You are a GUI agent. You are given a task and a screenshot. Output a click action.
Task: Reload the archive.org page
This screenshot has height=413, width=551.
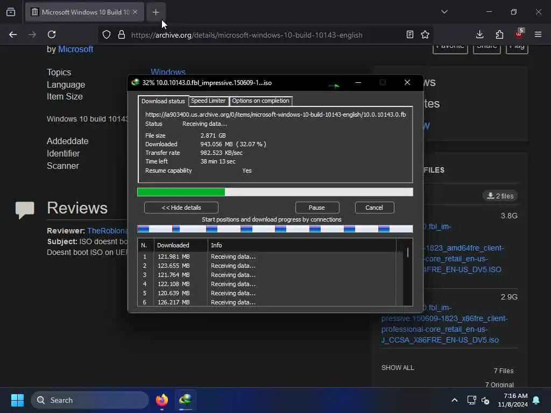click(52, 34)
